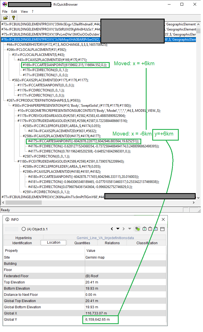The image size is (203, 332).
Task: Select #1179=IFCEXTRUDEDAREASOLID node
Action: (x=72, y=121)
